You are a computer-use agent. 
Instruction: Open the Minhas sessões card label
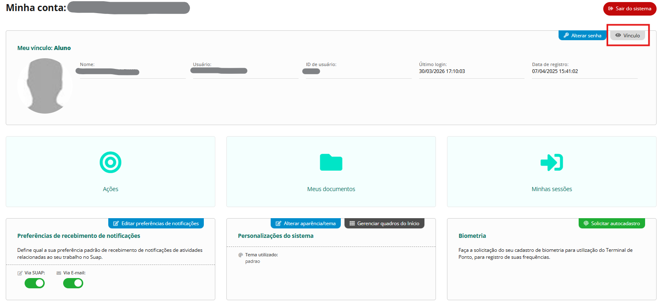pos(552,189)
